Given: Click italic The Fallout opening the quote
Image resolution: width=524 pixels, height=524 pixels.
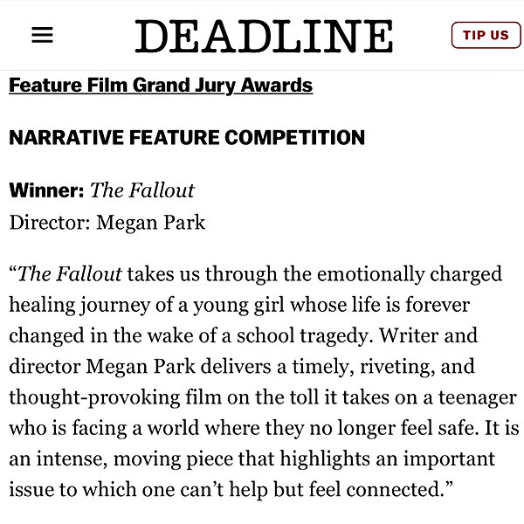Looking at the screenshot, I should pyautogui.click(x=70, y=274).
